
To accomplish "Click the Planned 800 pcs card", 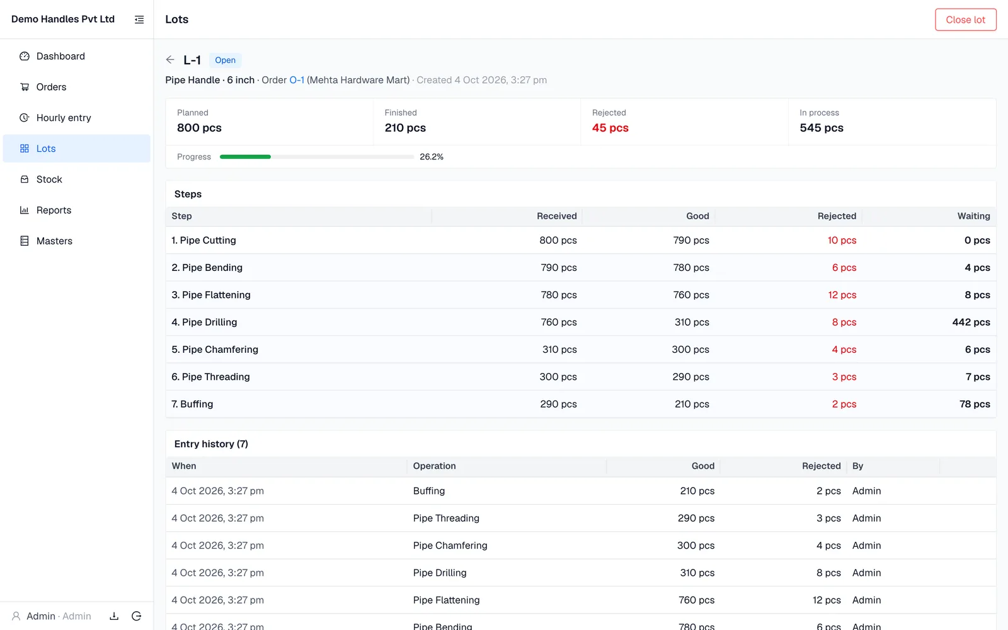I will [270, 122].
